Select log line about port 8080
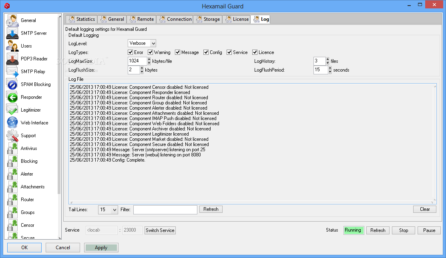Viewport: 446px width, 258px height. [x=135, y=155]
